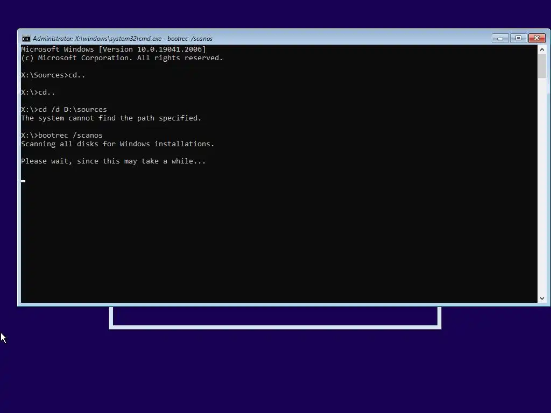
Task: Minimize the Administrator command prompt window
Action: point(500,38)
